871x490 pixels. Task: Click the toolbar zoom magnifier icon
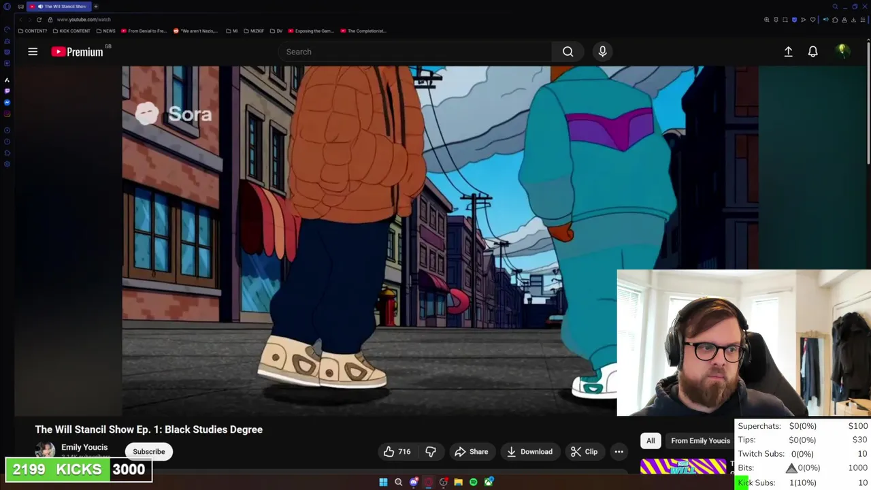click(766, 20)
